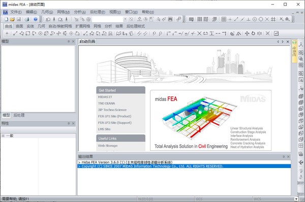
Task: Click the move/translate arrows icon
Action: pos(247,33)
